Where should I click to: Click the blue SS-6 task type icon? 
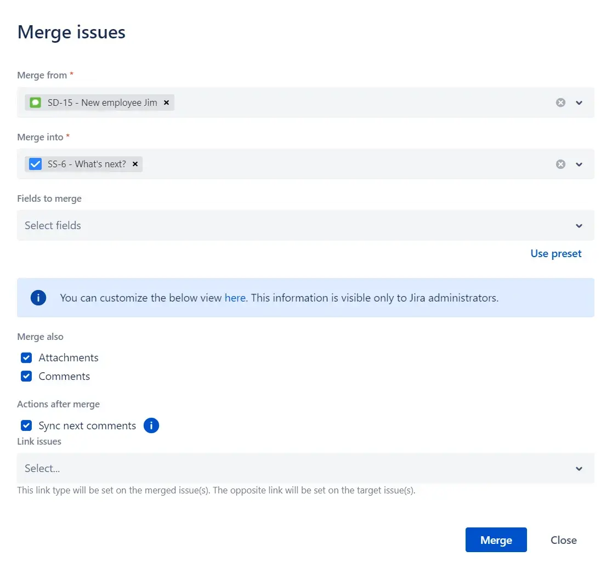35,164
